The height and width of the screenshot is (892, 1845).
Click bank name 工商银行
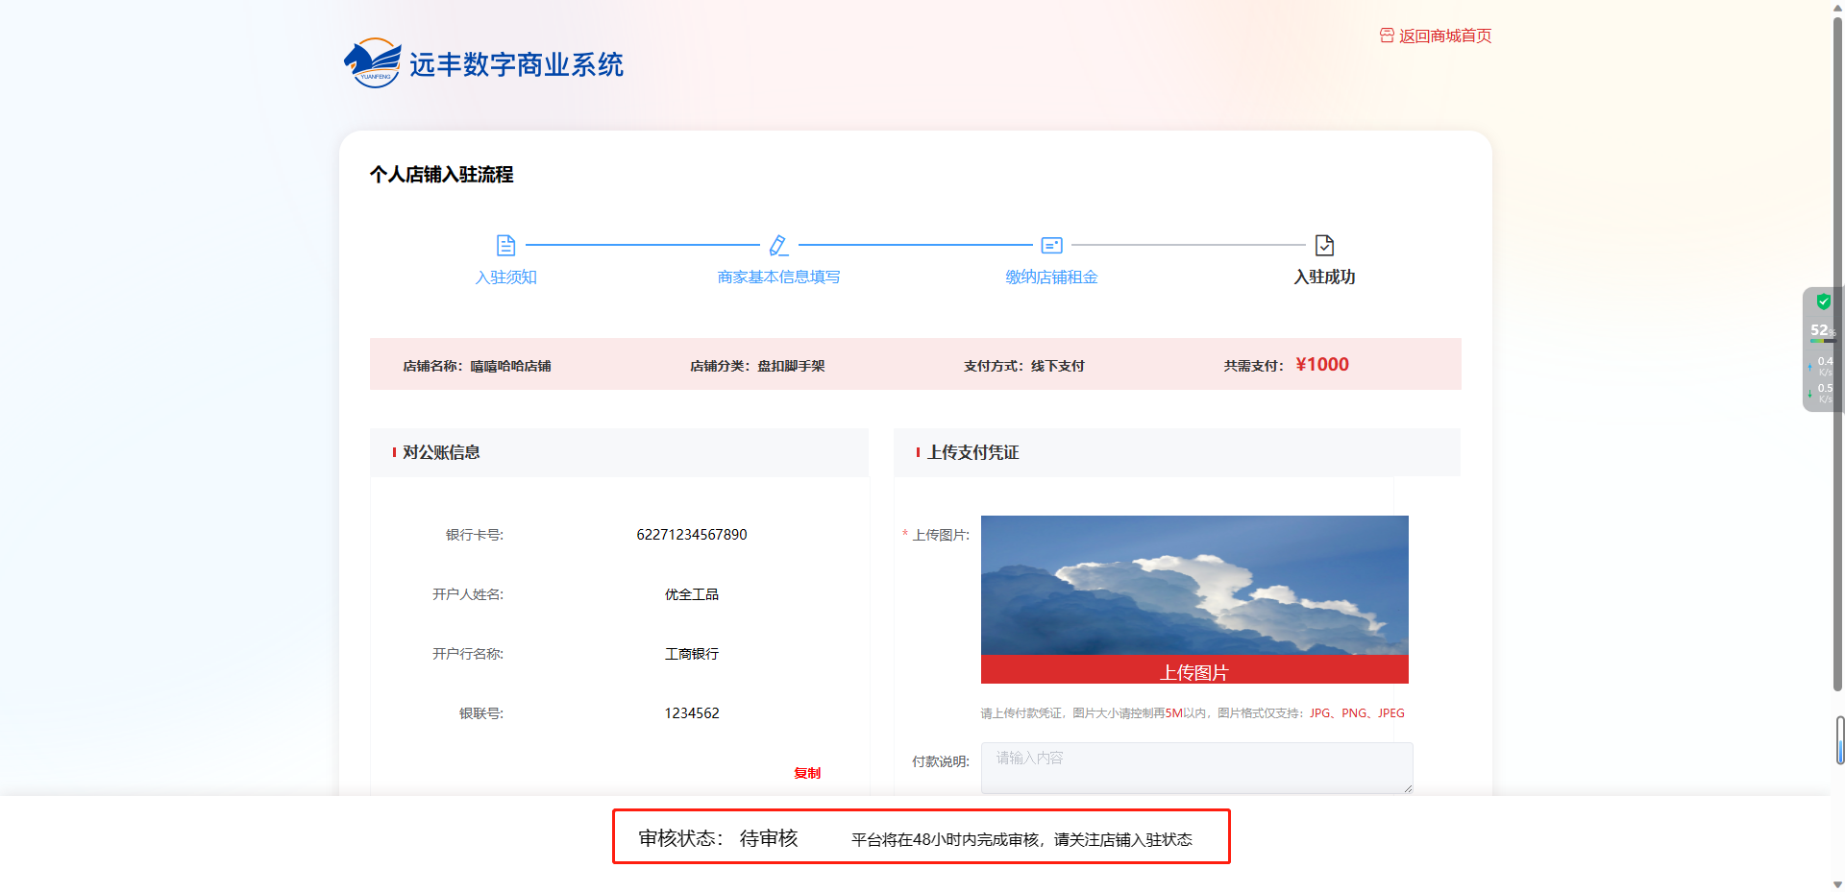coord(692,654)
